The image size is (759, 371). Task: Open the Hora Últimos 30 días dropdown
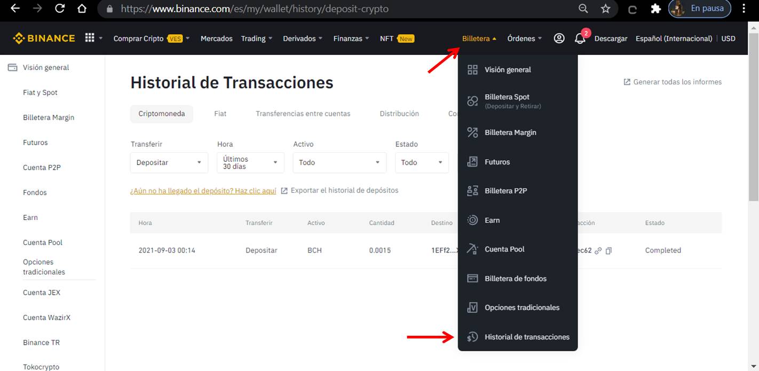tap(251, 162)
